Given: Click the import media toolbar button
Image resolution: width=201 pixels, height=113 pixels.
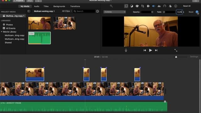Looking at the screenshot, I should coord(30,1).
